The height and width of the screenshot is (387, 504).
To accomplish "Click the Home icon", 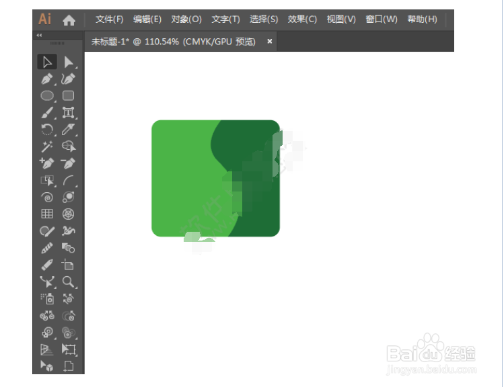I will pyautogui.click(x=69, y=20).
